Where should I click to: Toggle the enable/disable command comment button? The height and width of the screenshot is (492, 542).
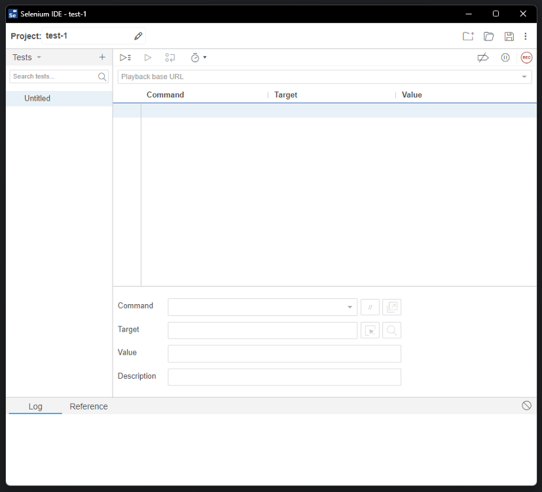click(370, 307)
